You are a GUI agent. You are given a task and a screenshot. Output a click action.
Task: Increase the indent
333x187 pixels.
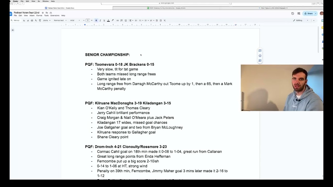[x=161, y=21]
